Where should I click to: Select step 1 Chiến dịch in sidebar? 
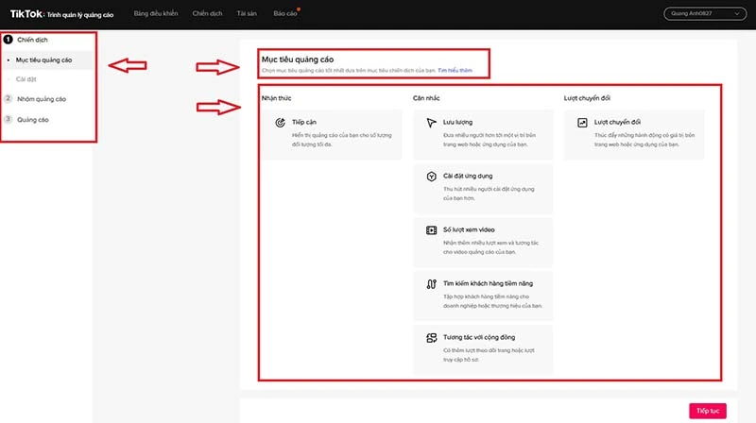pos(32,40)
